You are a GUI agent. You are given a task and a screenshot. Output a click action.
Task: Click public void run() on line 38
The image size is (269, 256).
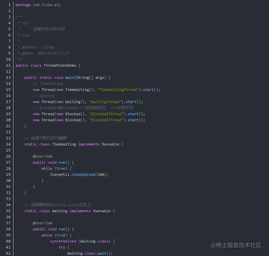click(53, 229)
